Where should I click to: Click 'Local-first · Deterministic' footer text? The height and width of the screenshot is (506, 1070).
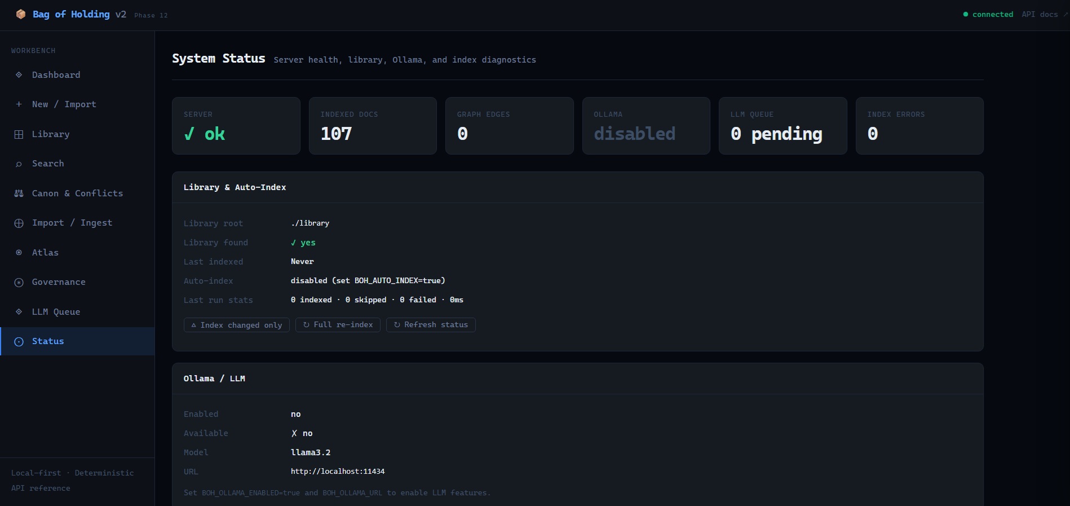click(73, 473)
